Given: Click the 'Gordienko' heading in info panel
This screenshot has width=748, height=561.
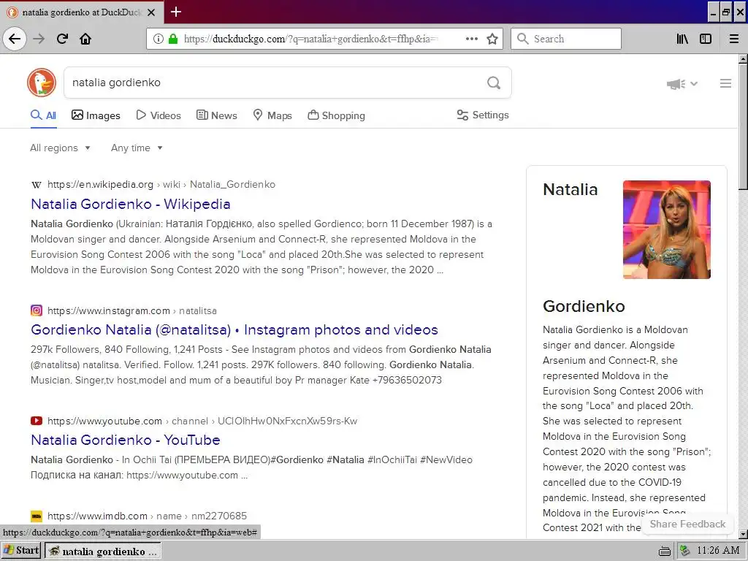Looking at the screenshot, I should point(584,306).
